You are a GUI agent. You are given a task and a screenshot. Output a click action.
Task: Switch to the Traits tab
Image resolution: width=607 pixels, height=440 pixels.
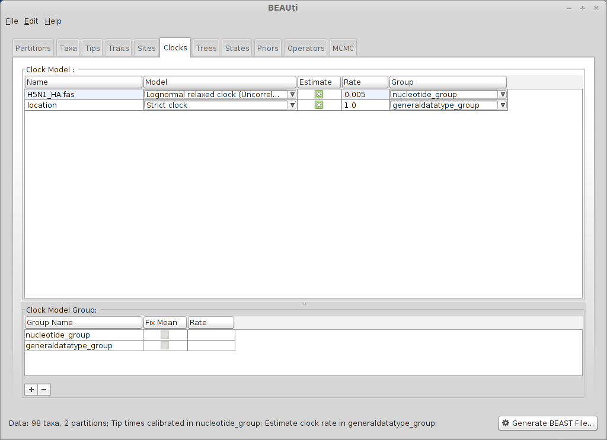tap(119, 48)
